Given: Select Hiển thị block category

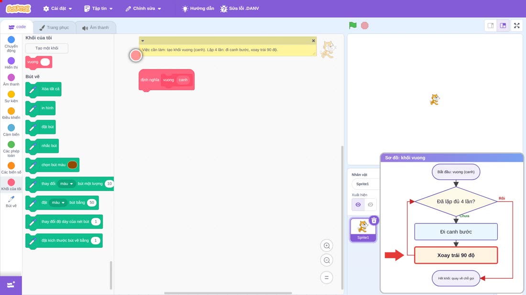Looking at the screenshot, I should [x=11, y=63].
